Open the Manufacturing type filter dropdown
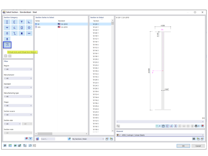 point(18,97)
